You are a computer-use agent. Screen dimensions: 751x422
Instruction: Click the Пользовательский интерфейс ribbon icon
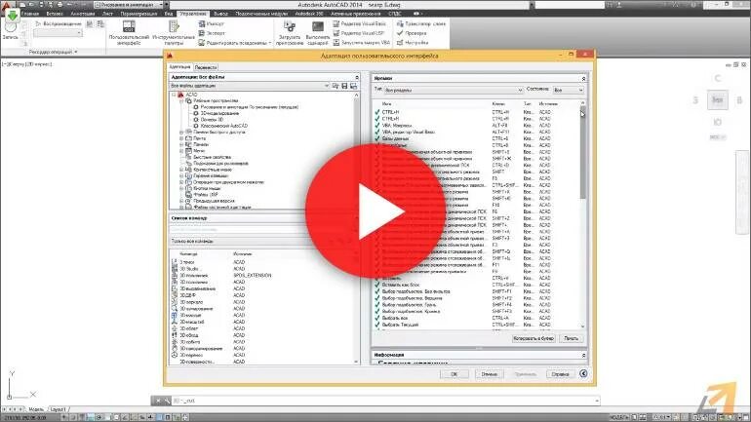129,26
